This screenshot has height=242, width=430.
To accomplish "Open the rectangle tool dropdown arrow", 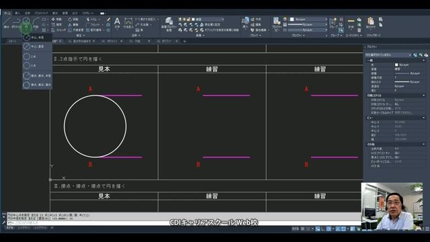I will 48,19.
